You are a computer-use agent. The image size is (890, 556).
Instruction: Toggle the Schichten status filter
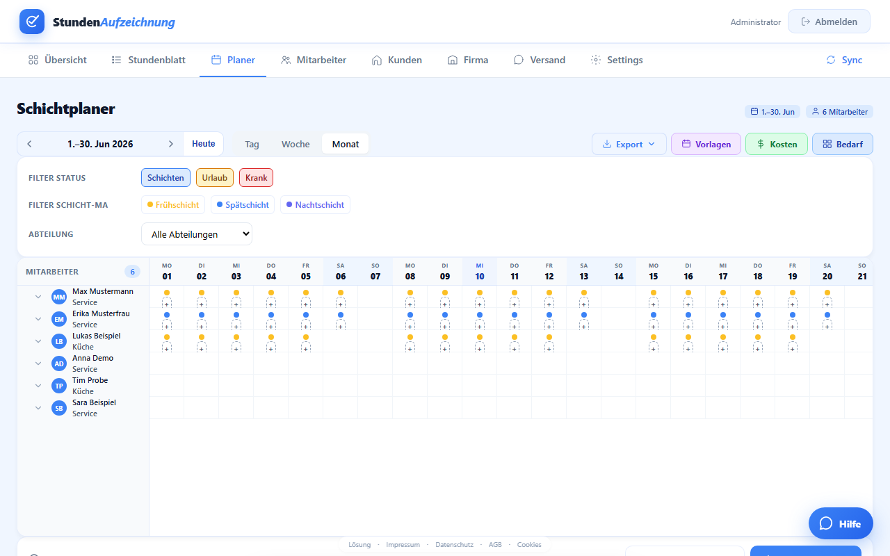click(x=165, y=178)
